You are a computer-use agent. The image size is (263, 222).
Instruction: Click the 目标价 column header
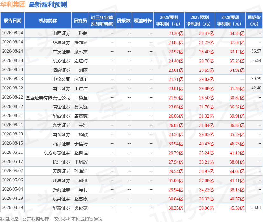(x=254, y=20)
